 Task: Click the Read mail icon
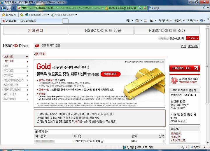(x=146, y=20)
